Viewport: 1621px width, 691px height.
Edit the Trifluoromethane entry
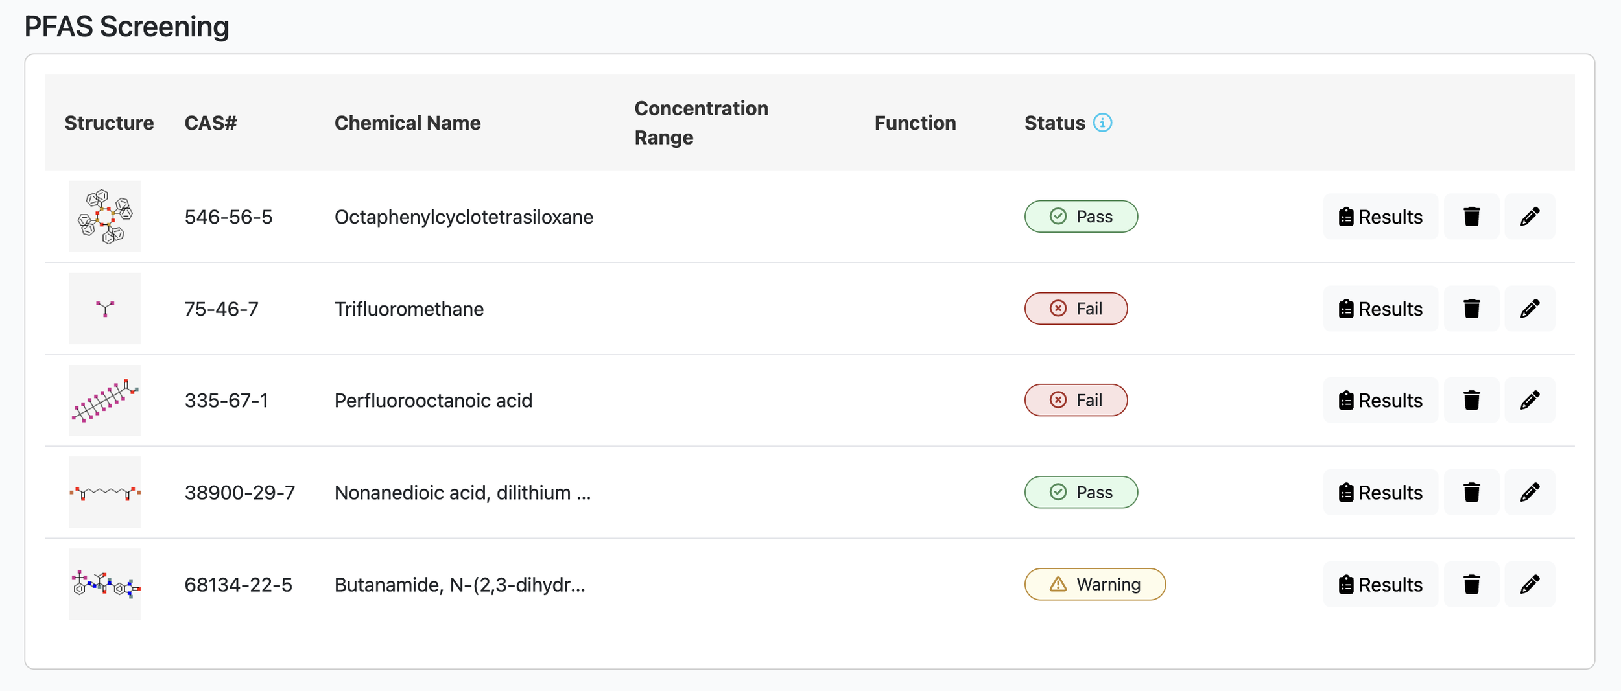[1530, 309]
